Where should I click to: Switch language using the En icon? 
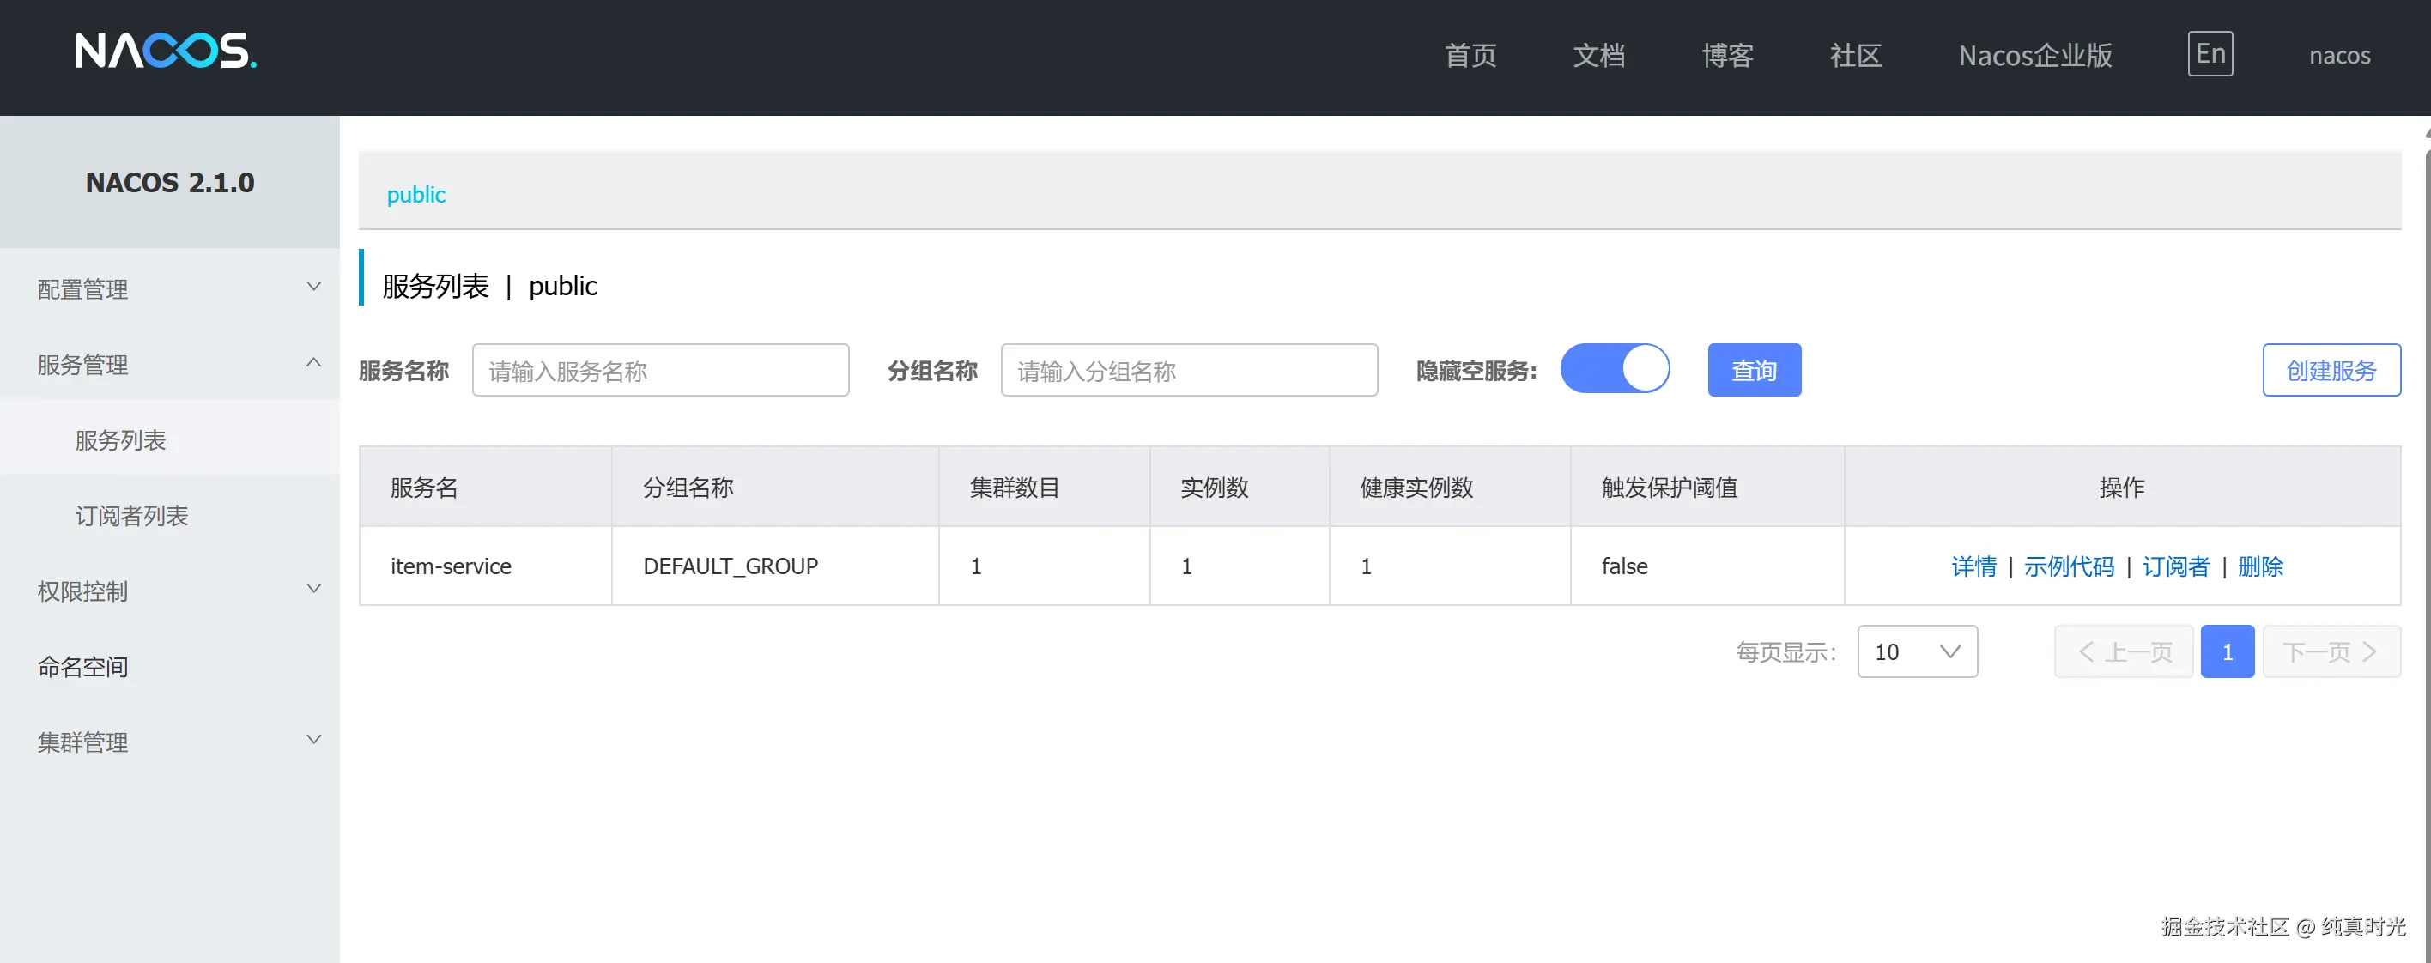pos(2210,54)
